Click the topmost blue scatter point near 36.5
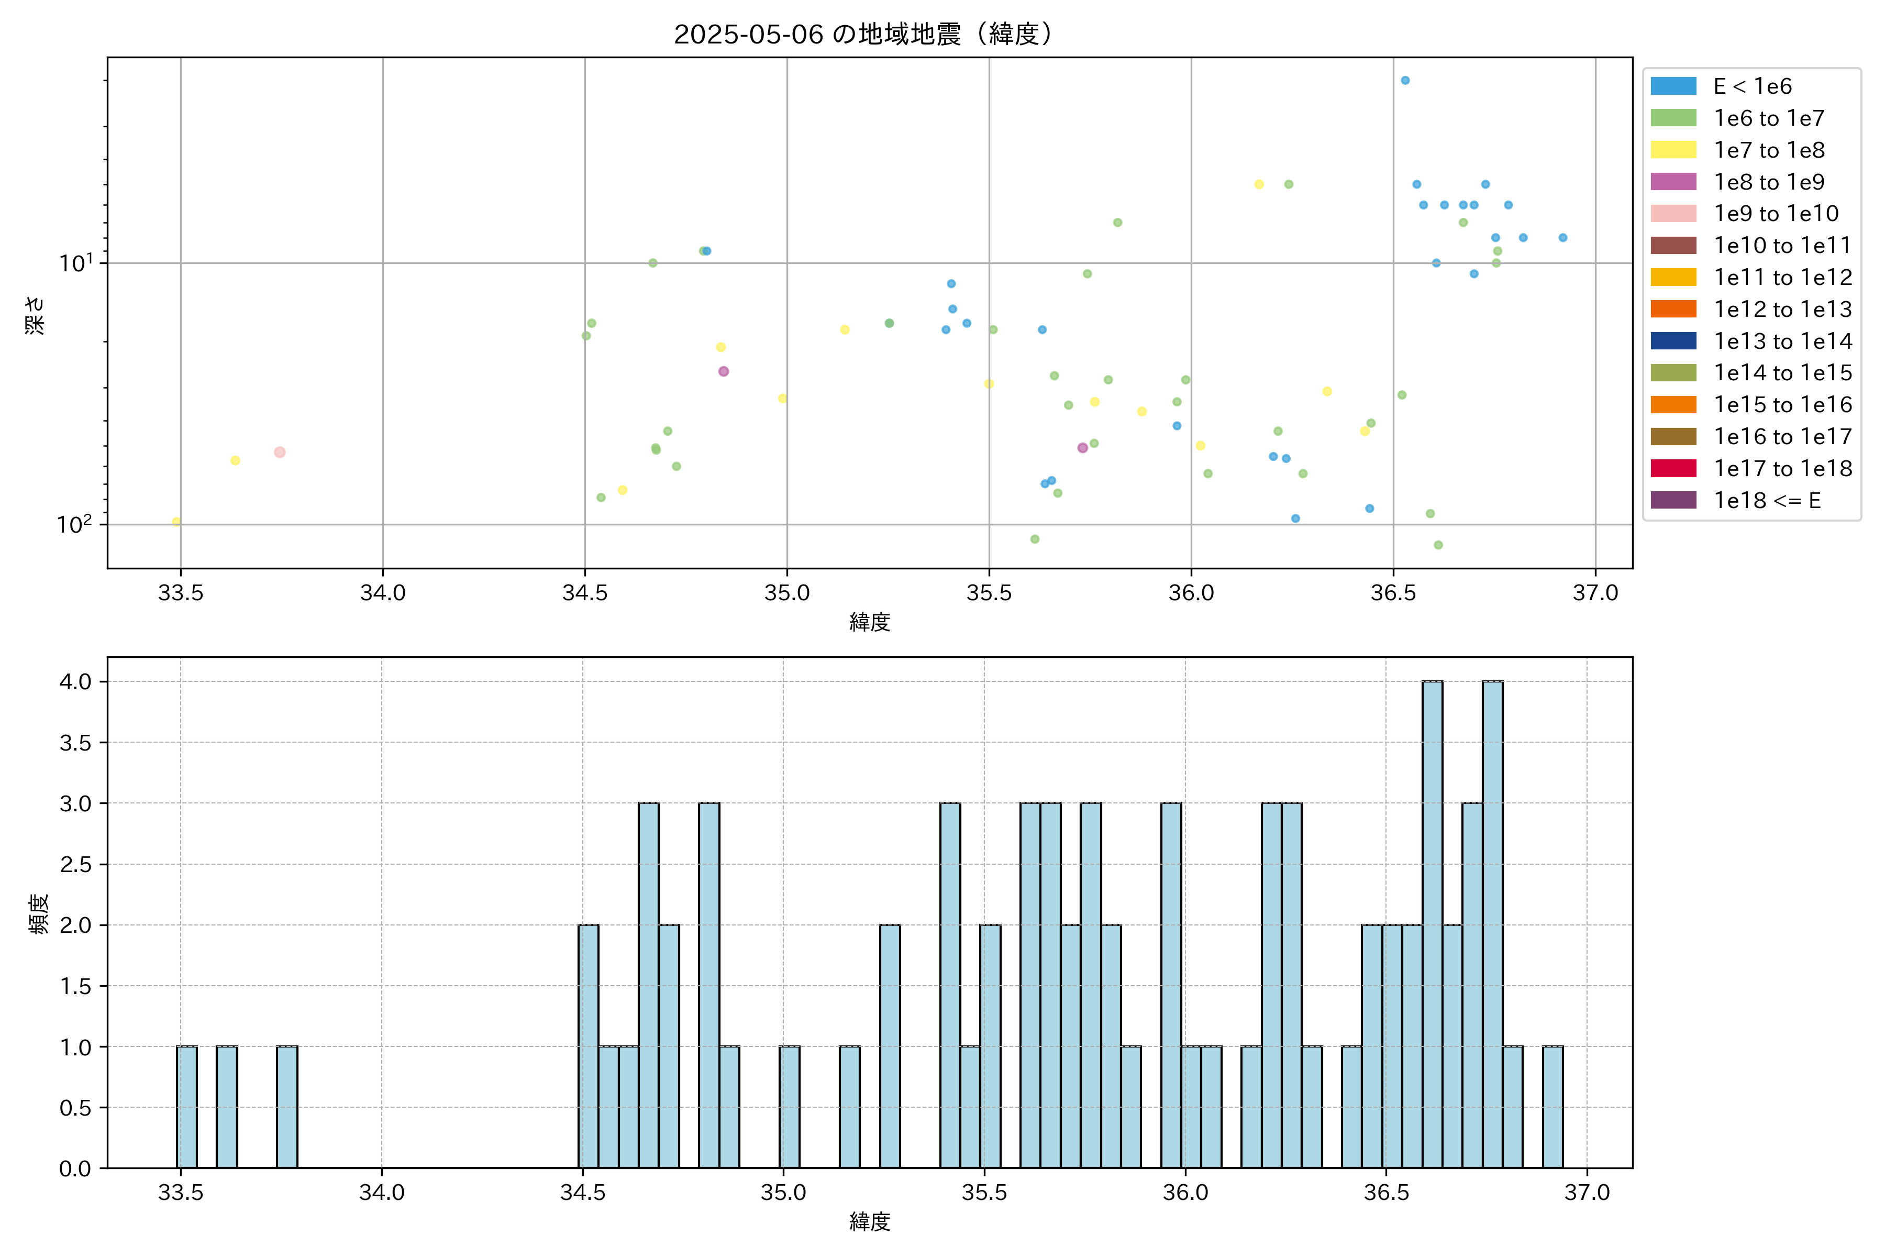Image resolution: width=1885 pixels, height=1257 pixels. [1405, 80]
